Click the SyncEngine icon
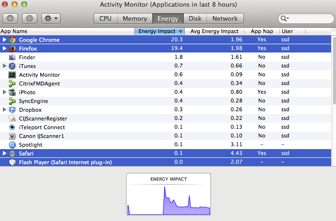The height and width of the screenshot is (221, 336). click(x=12, y=101)
